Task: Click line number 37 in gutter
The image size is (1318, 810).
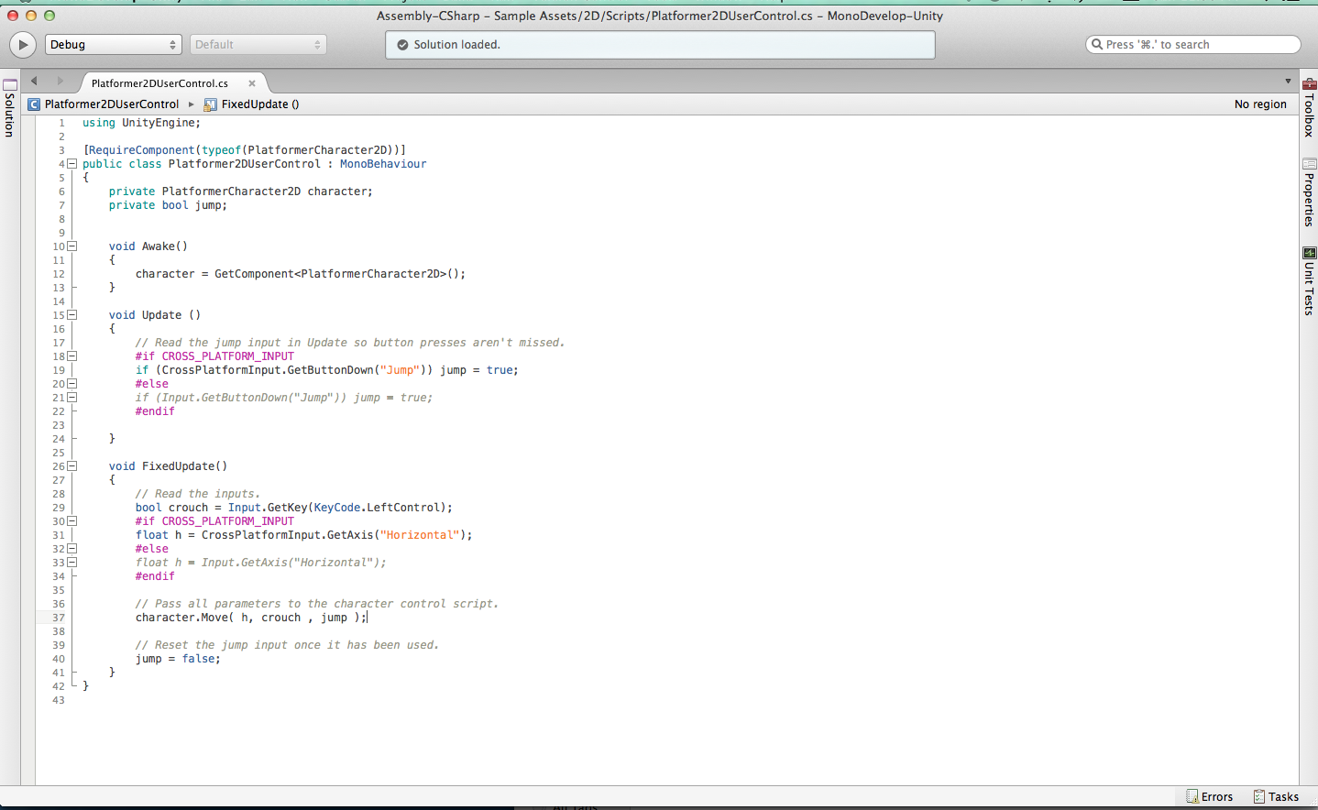Action: (59, 618)
